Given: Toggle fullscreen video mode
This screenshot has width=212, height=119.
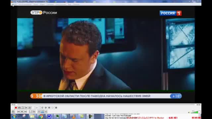Looking at the screenshot, I should tap(30, 111).
